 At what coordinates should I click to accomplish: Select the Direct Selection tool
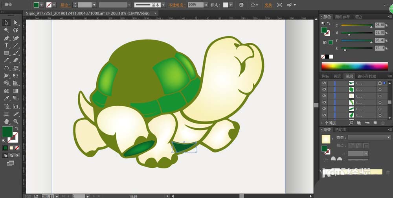(x=16, y=23)
